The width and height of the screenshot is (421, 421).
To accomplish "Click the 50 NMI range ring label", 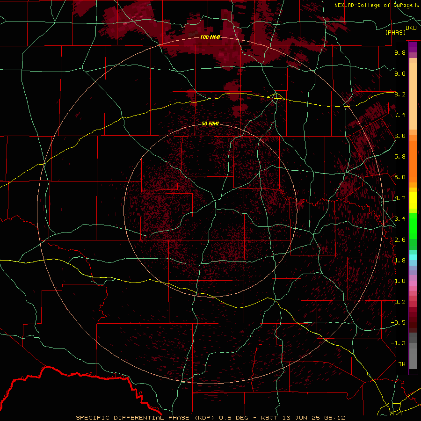I will [210, 124].
